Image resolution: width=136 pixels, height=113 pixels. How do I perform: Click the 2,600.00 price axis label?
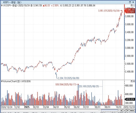click(x=129, y=64)
